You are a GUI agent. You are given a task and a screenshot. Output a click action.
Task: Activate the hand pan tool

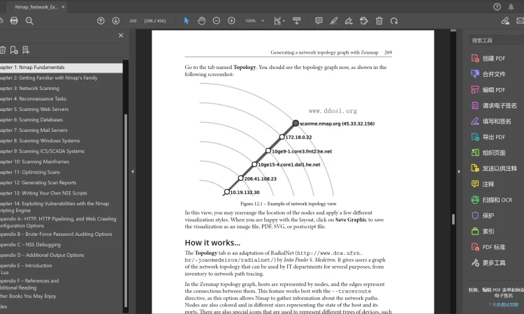(x=201, y=21)
